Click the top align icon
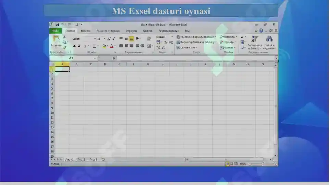The width and height of the screenshot is (329, 185). (121, 39)
